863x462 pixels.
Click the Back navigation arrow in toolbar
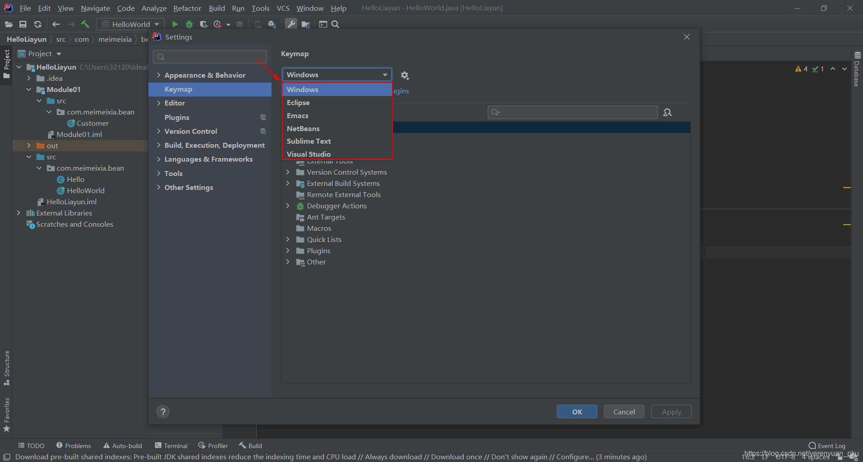56,24
